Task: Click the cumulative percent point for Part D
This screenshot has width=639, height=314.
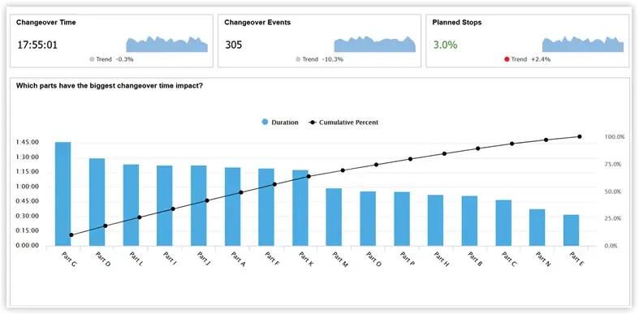Action: click(x=105, y=226)
